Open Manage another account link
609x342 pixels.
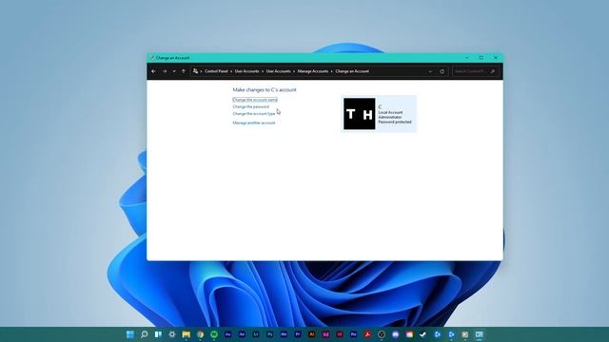click(254, 123)
